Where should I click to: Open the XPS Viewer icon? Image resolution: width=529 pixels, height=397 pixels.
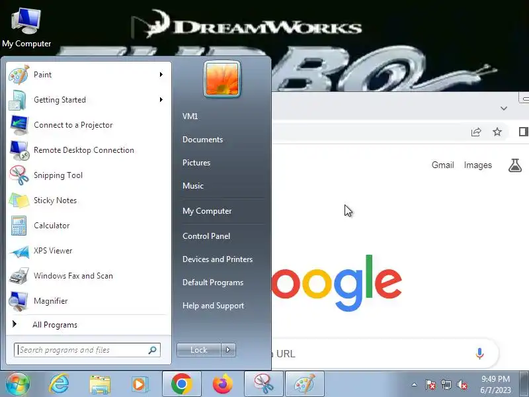[x=19, y=251]
